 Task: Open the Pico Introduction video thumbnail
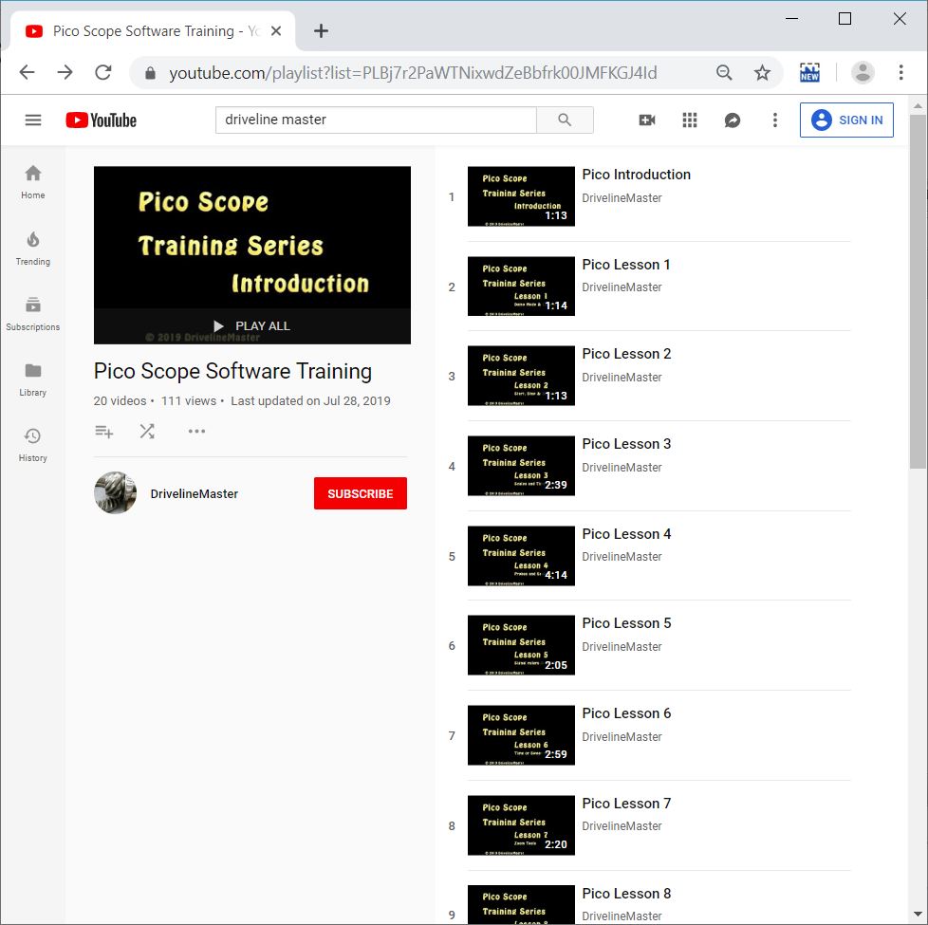tap(521, 196)
